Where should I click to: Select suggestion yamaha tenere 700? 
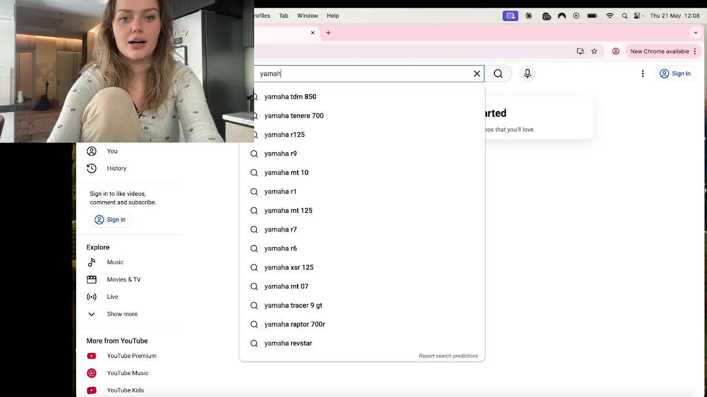(362, 115)
